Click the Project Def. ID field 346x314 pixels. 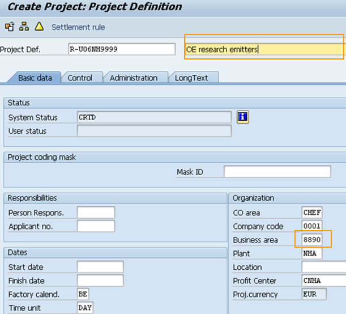tap(121, 49)
